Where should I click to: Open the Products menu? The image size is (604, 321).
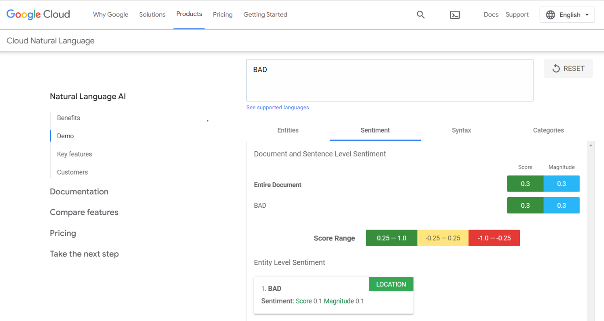[189, 14]
